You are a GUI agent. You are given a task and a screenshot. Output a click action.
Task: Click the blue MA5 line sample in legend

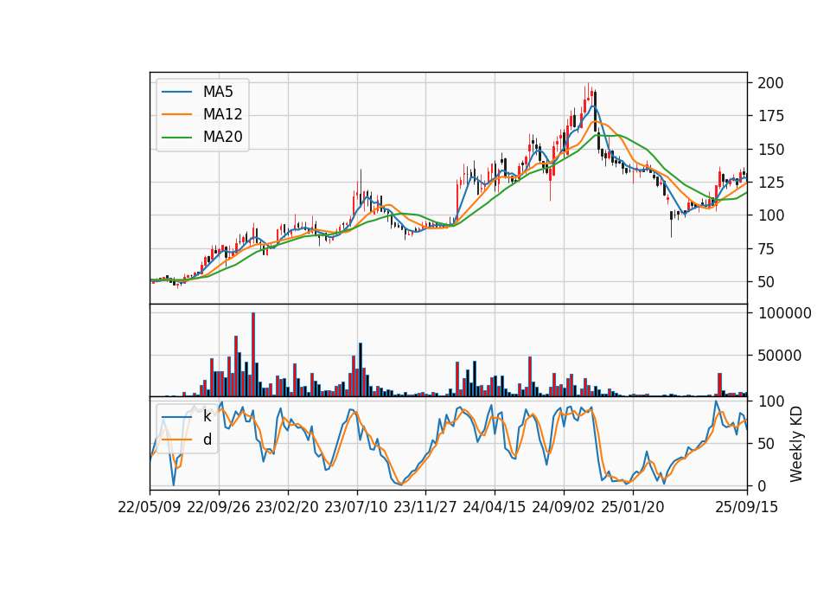[x=176, y=92]
